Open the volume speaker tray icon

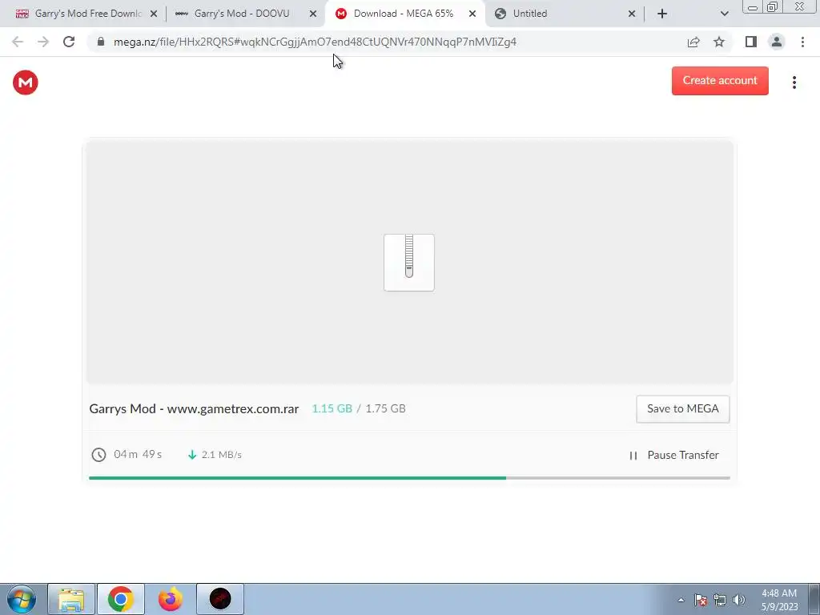pos(739,600)
